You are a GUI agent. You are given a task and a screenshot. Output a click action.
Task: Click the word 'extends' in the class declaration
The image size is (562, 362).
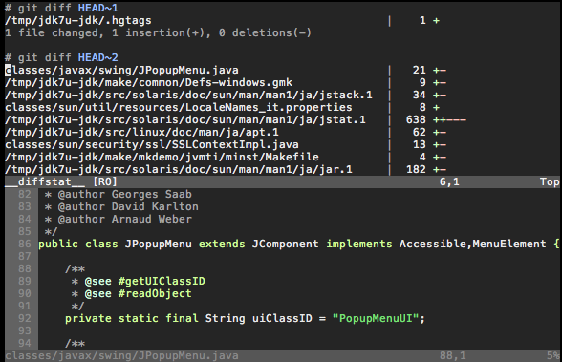coord(222,244)
